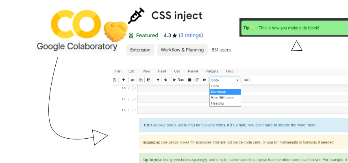Open the Cell menu
348x163 pixels.
(x=177, y=71)
